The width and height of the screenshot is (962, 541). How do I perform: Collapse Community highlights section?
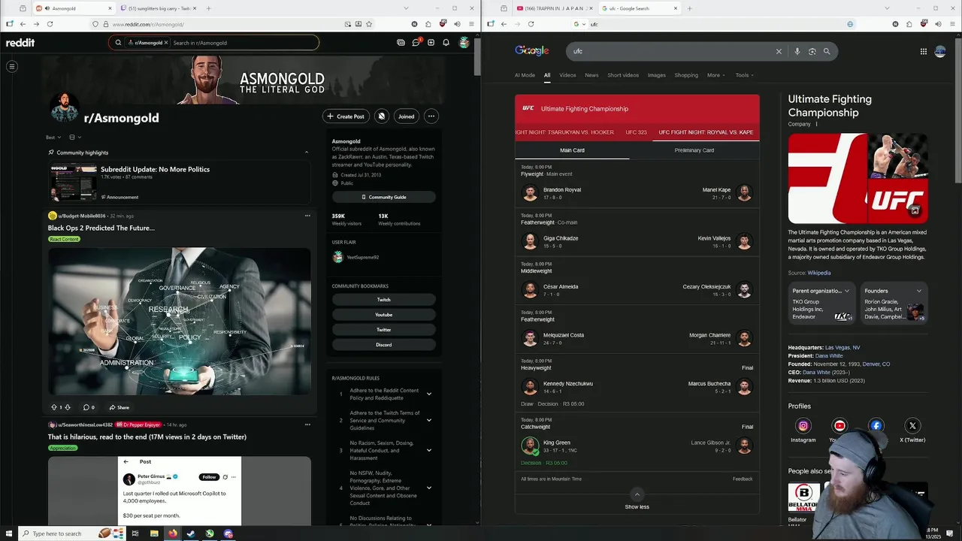307,153
